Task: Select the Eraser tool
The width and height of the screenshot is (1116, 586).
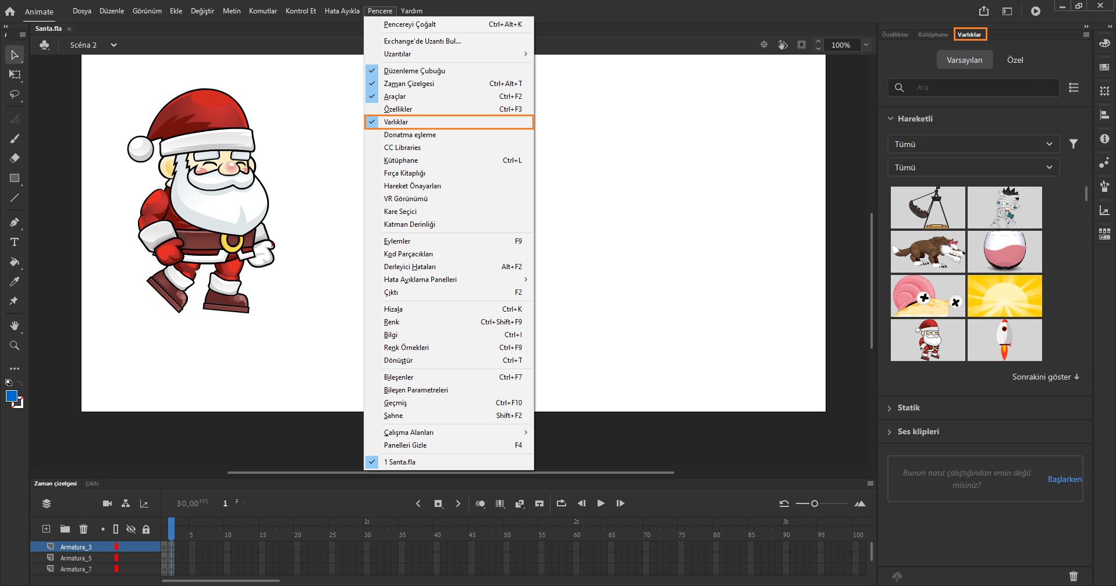Action: tap(15, 158)
